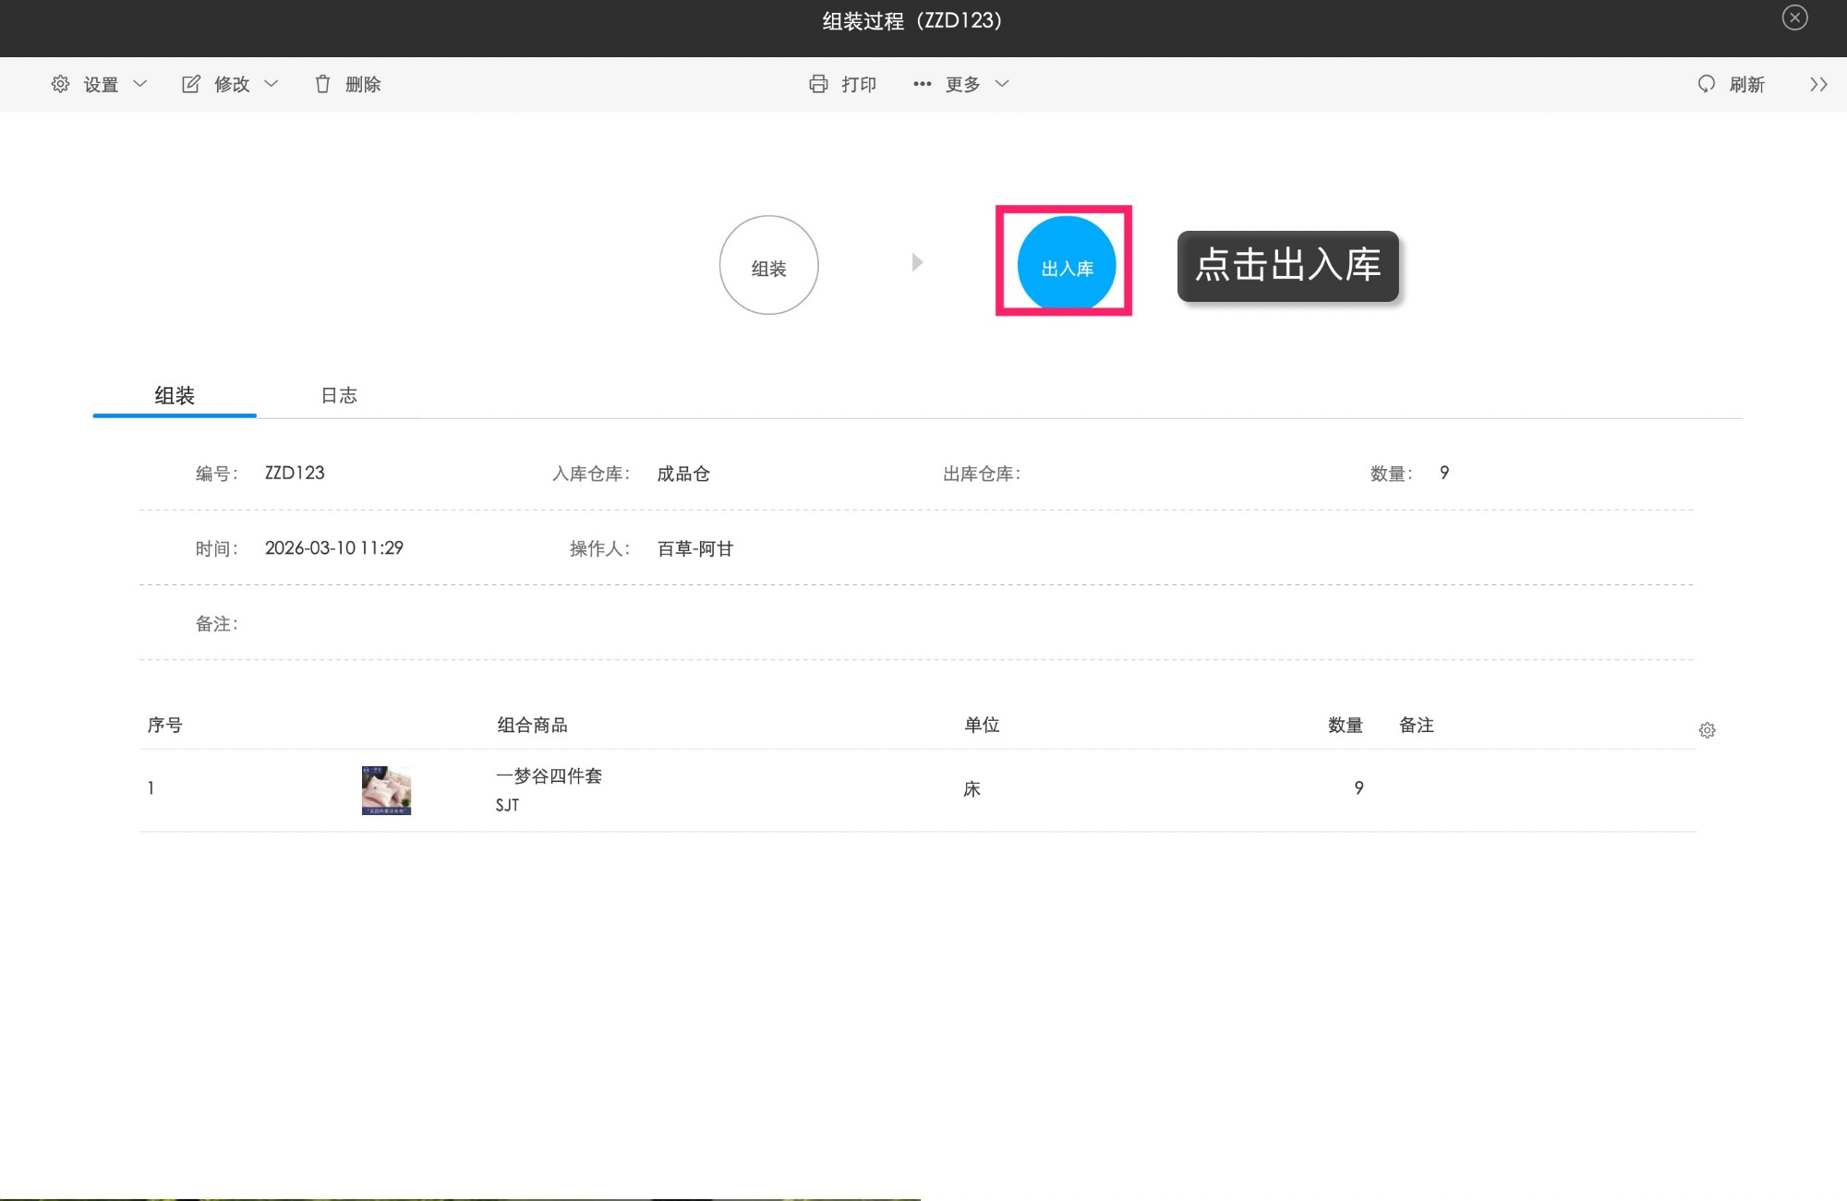Select the 组装 tab
This screenshot has height=1201, width=1847.
point(174,395)
